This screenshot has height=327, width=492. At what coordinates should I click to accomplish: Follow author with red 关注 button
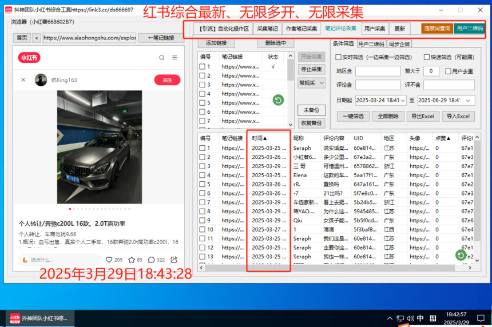[x=167, y=80]
